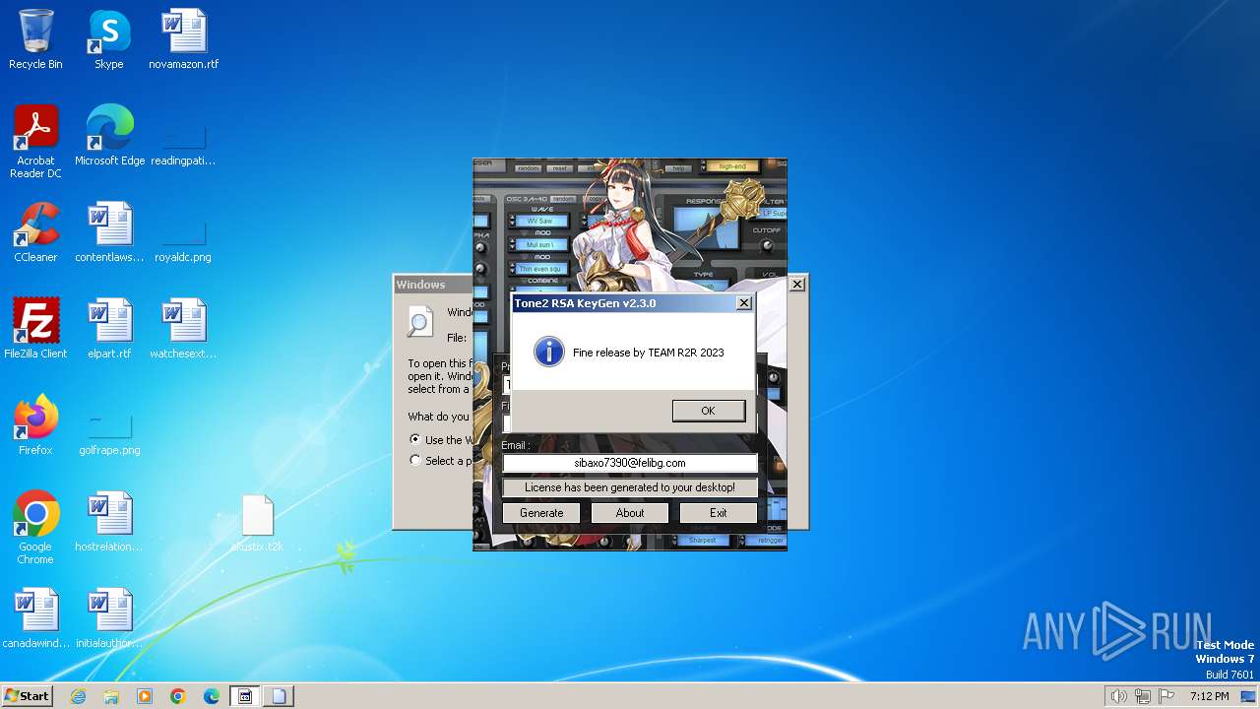The image size is (1260, 709).
Task: Select the initialauthor... Word document
Action: point(109,618)
